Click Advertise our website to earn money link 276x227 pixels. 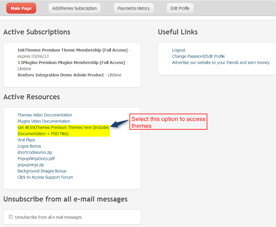pos(221,63)
